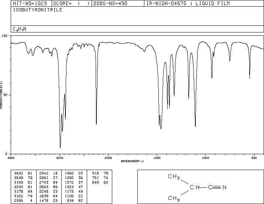Click peak table value '3178'
The image size is (264, 204).
click(x=18, y=191)
